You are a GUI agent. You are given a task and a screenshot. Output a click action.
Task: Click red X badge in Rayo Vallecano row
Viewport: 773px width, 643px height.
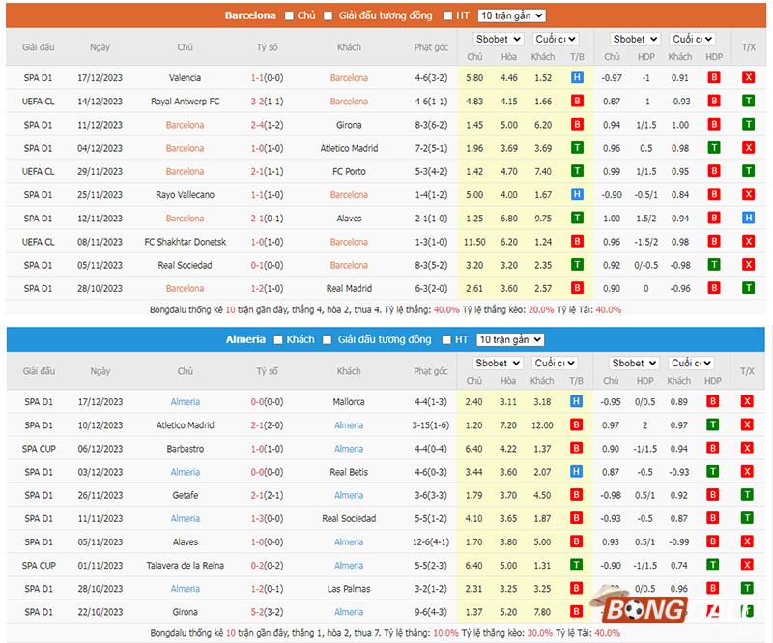(x=748, y=195)
